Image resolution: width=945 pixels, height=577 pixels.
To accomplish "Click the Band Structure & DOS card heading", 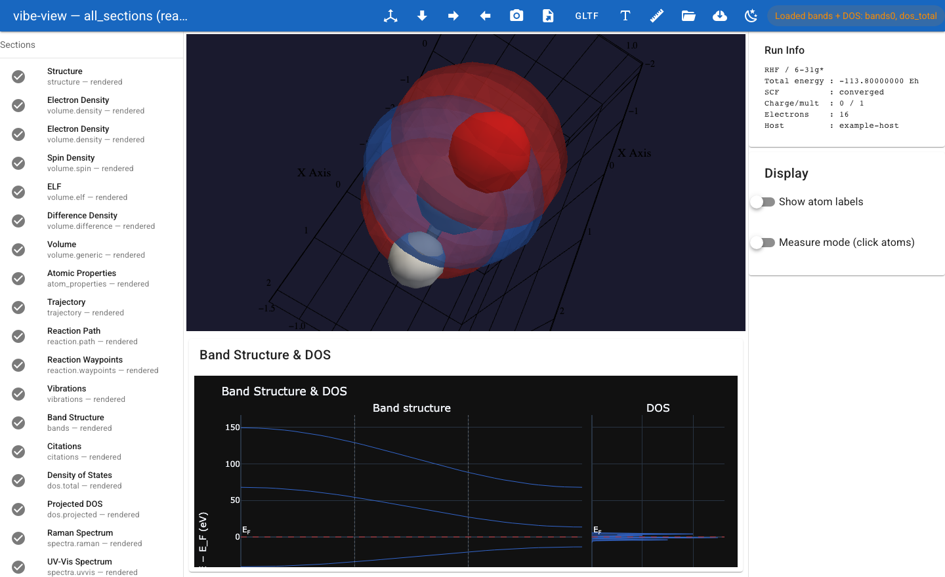I will (265, 355).
